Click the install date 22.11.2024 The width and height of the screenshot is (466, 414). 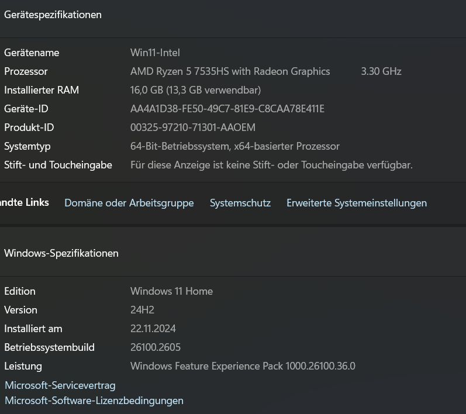click(153, 329)
